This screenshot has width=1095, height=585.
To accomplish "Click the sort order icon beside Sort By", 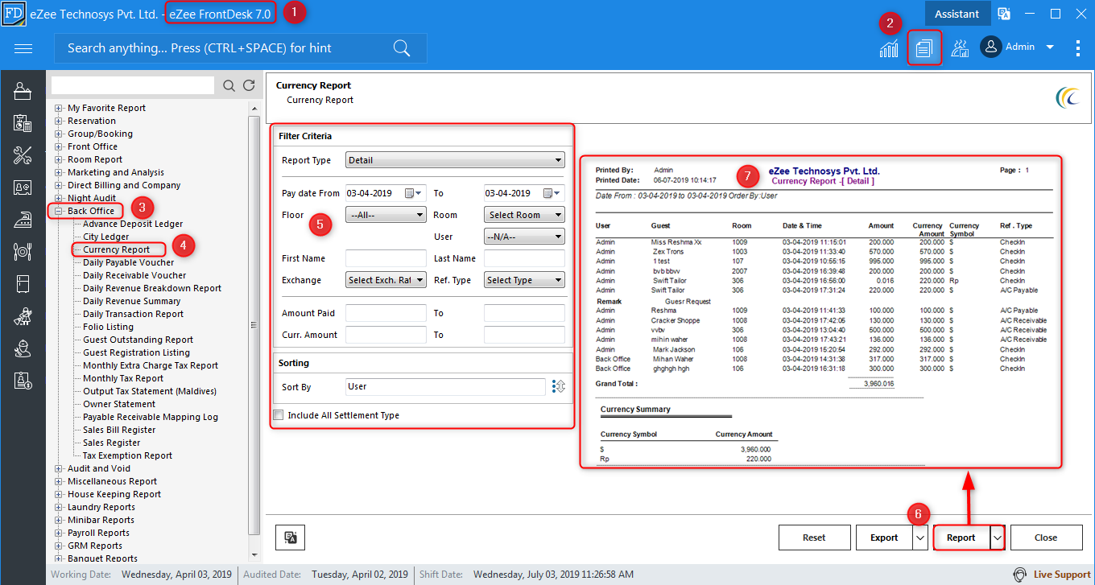I will (x=559, y=387).
